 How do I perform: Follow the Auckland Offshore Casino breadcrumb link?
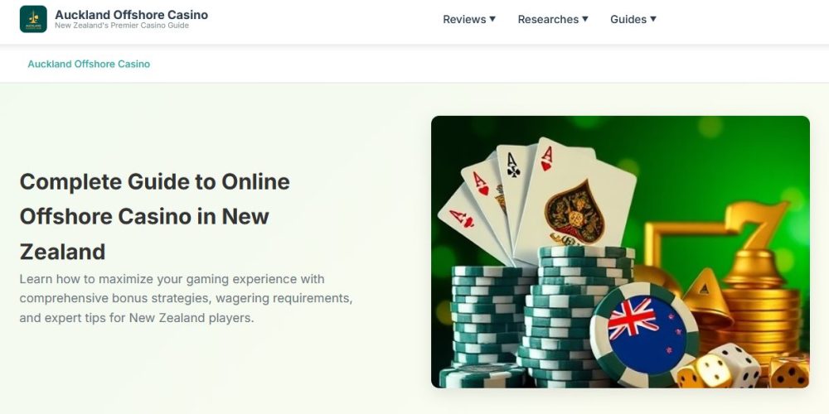pos(89,64)
